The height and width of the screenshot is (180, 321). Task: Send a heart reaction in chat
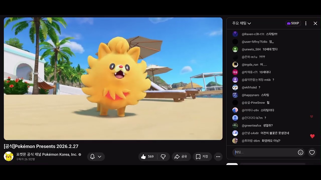[x=312, y=152]
